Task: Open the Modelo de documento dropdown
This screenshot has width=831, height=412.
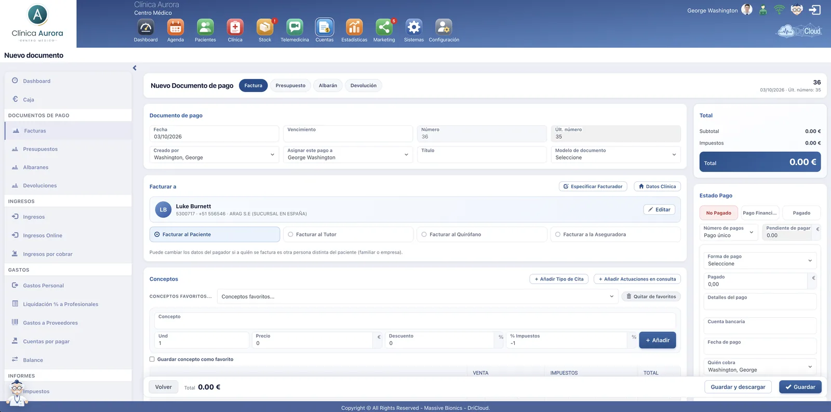Action: pyautogui.click(x=615, y=154)
